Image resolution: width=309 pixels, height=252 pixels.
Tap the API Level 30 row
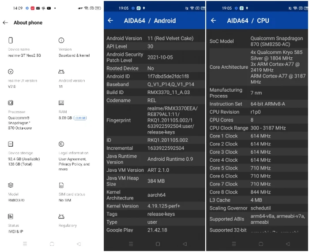point(154,46)
